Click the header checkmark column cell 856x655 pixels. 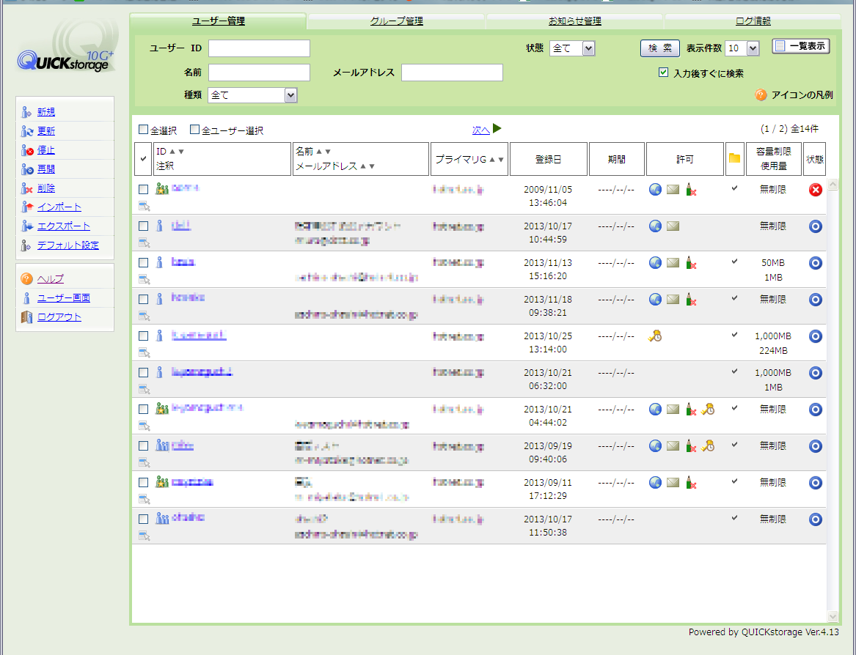(x=143, y=159)
